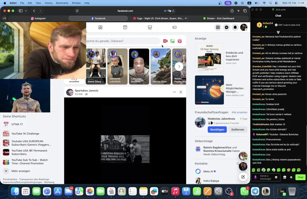Open Laurynas Burovas story

[x=139, y=66]
